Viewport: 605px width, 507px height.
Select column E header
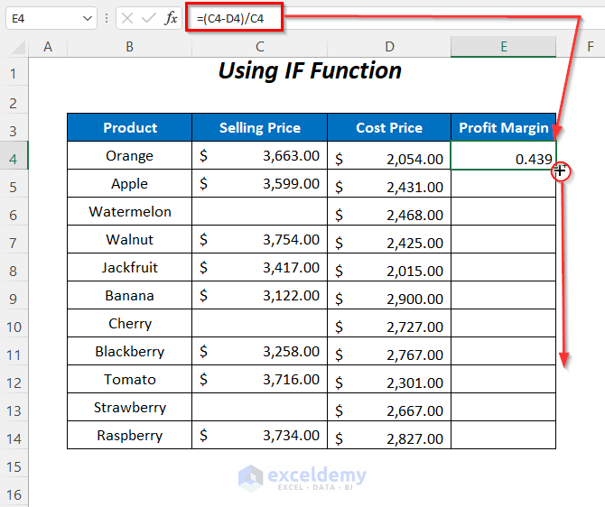click(503, 47)
